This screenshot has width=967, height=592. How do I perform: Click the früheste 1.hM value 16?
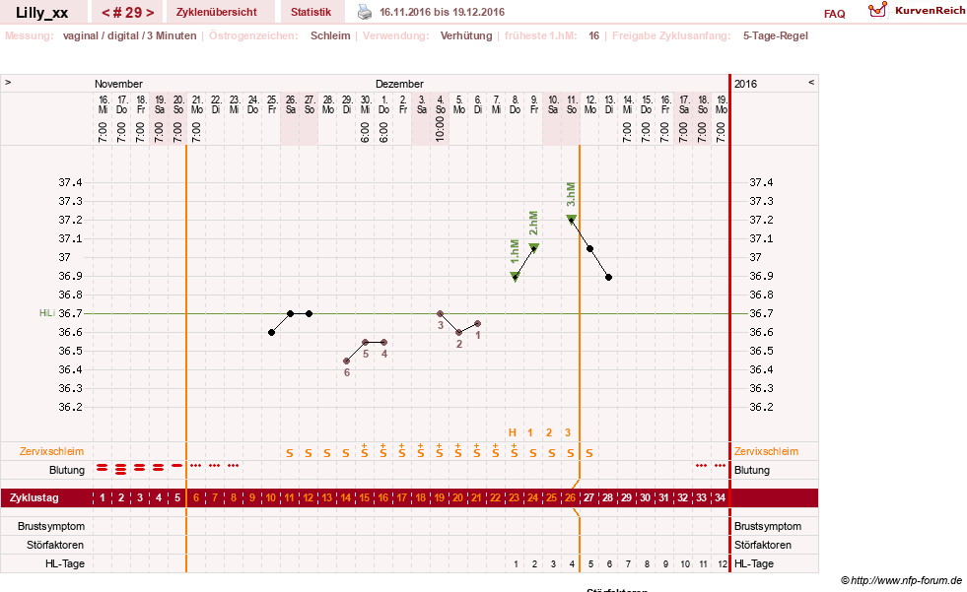(x=593, y=35)
